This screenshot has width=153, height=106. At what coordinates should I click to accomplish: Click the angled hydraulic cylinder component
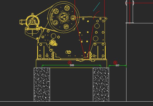tap(53, 43)
